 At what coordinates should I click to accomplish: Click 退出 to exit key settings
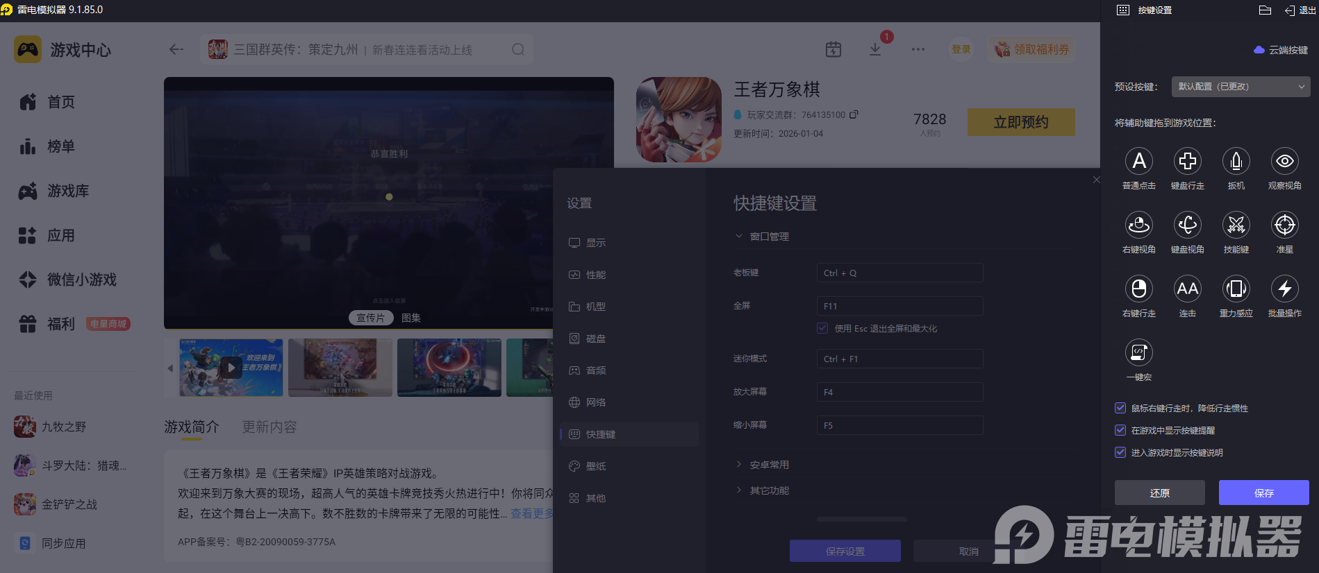click(x=1300, y=10)
